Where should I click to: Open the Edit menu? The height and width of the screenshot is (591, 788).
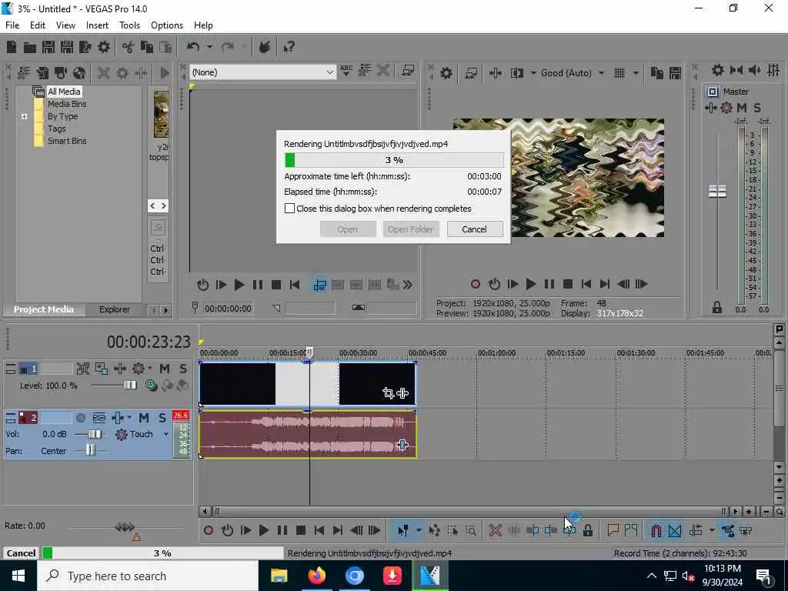pyautogui.click(x=37, y=25)
